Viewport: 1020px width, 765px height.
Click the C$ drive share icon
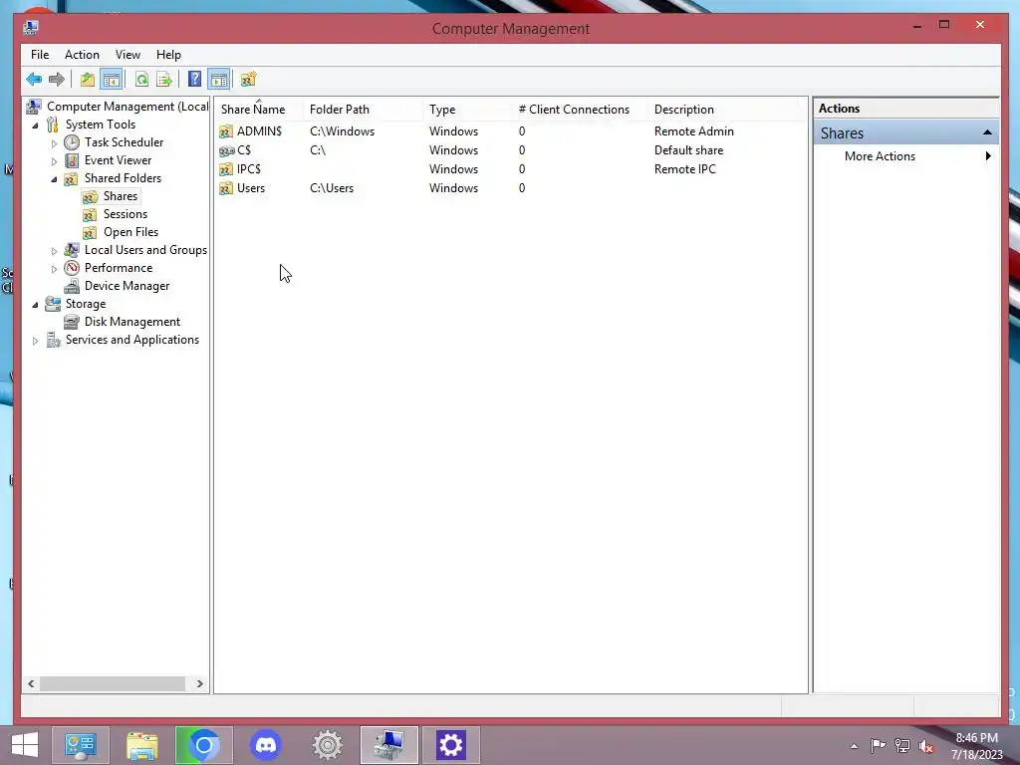[x=226, y=150]
